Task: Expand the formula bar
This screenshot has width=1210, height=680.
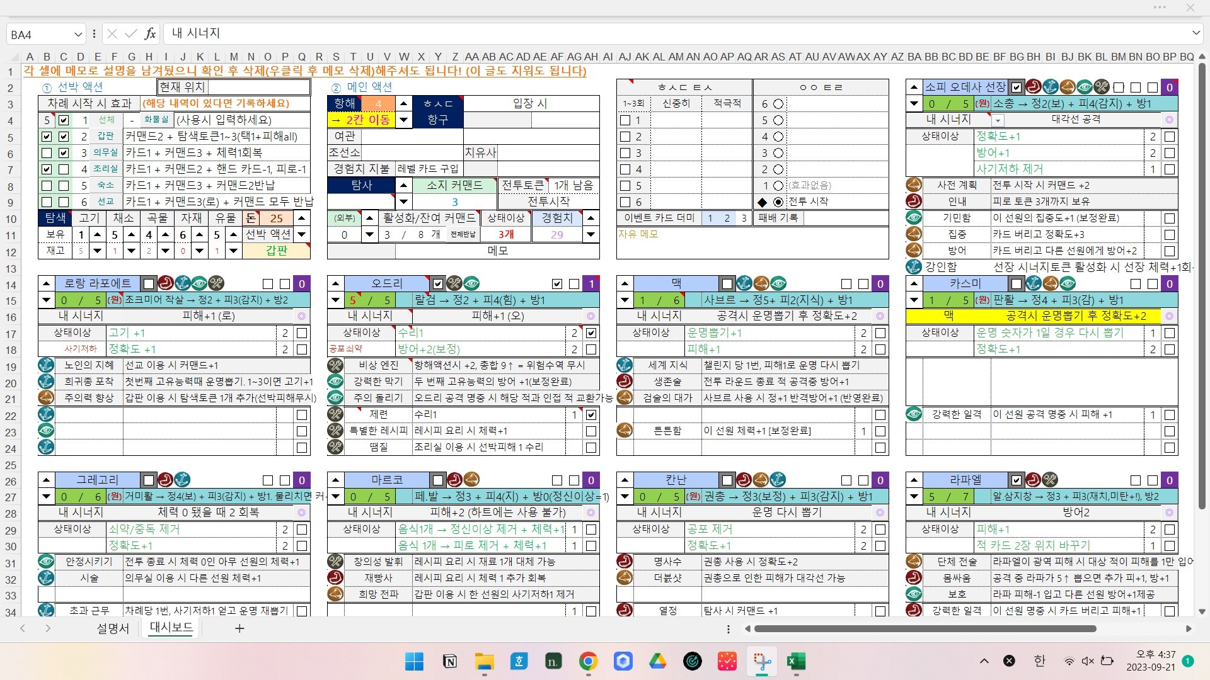Action: [x=1196, y=33]
